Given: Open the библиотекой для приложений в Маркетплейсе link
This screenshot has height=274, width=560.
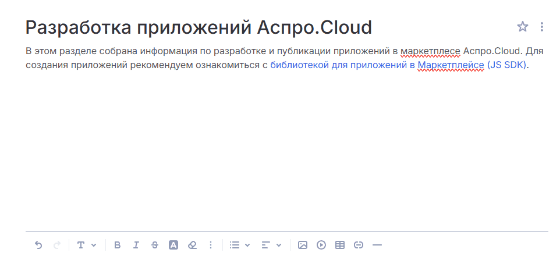Looking at the screenshot, I should [398, 66].
